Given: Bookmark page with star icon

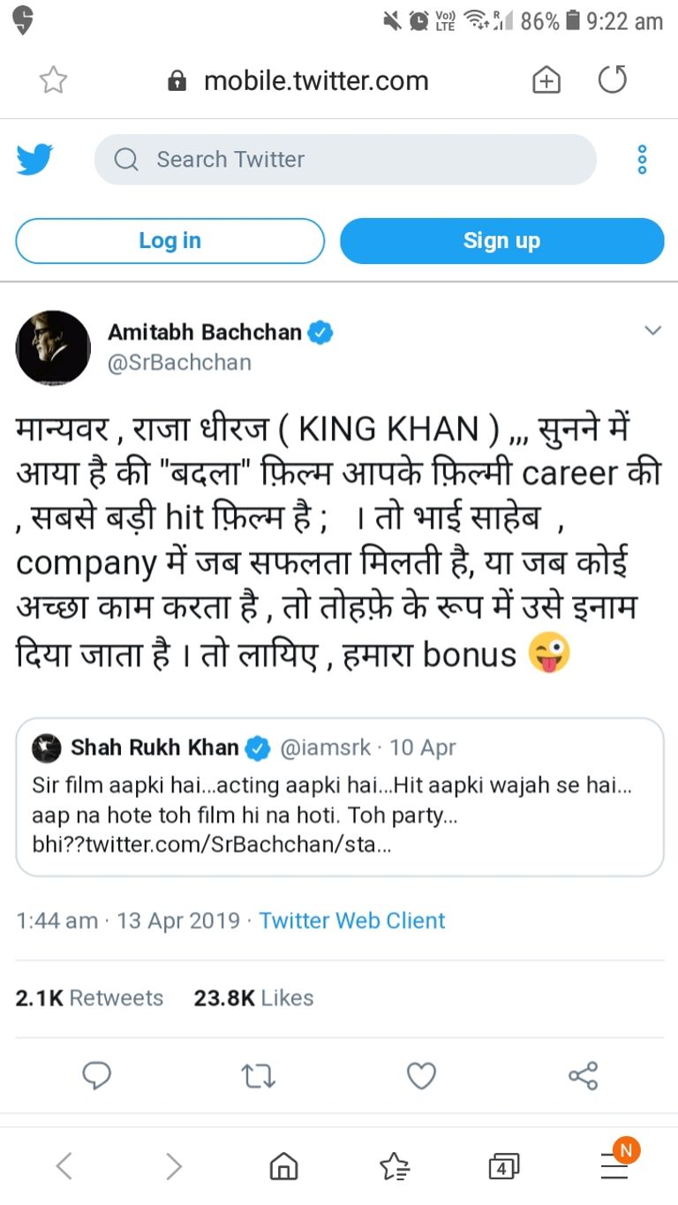Looking at the screenshot, I should click(x=54, y=80).
